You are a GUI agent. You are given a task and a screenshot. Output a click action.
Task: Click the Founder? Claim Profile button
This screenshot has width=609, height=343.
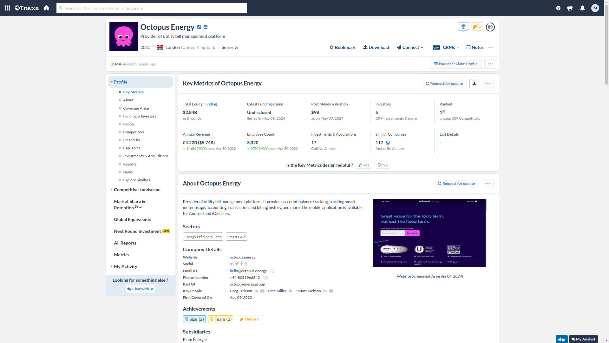[455, 64]
